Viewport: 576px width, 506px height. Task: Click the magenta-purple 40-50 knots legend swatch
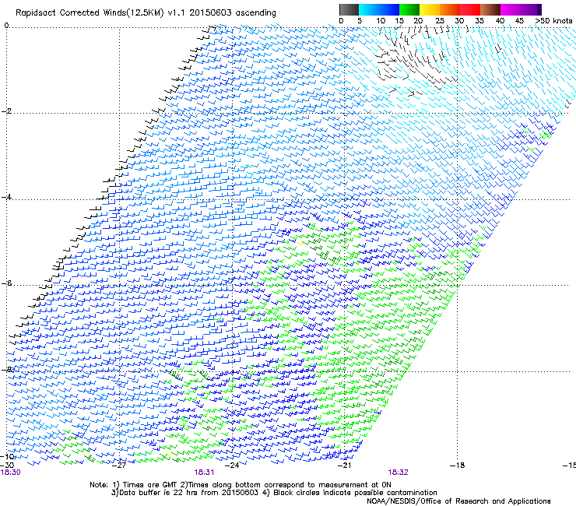pos(521,9)
